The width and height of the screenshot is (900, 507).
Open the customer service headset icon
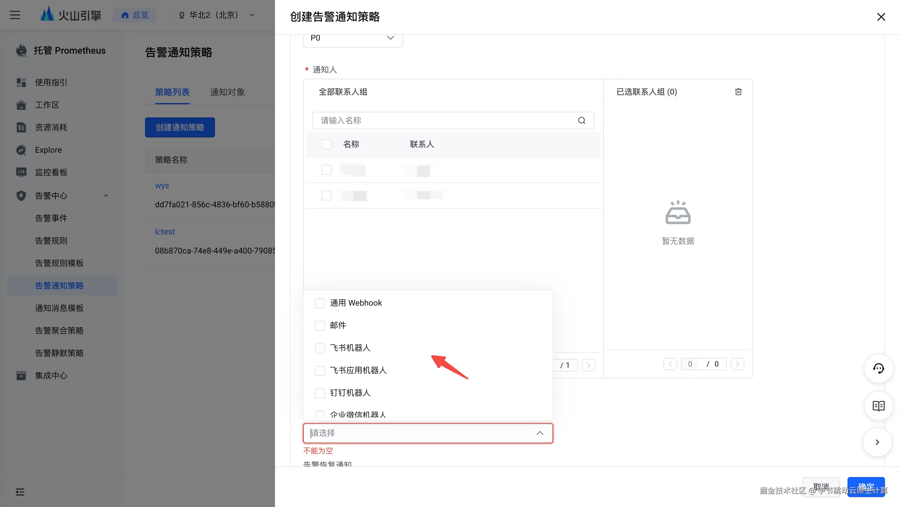point(878,368)
